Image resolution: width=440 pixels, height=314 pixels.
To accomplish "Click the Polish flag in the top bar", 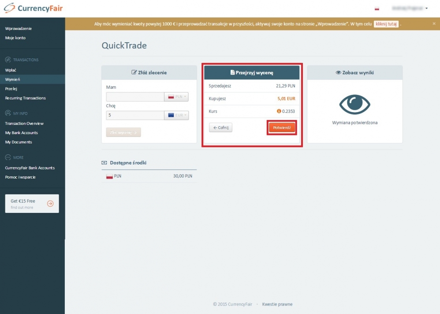I will 377,8.
